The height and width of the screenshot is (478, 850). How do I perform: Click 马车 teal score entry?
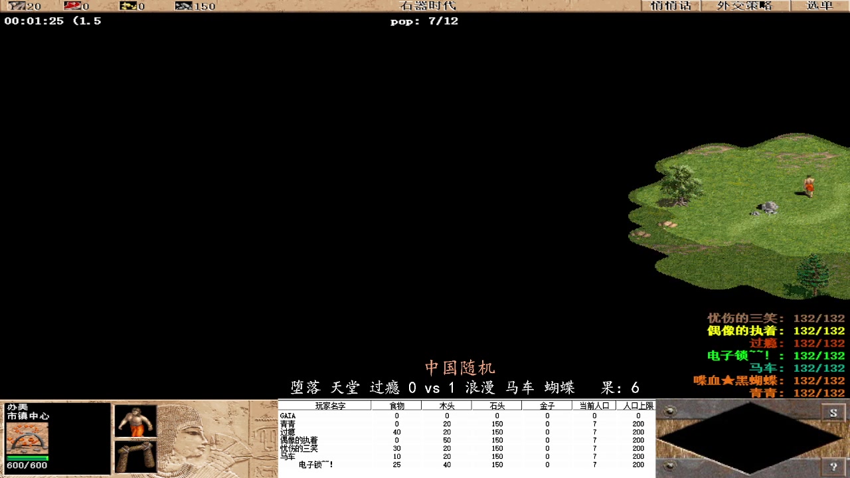(x=798, y=368)
